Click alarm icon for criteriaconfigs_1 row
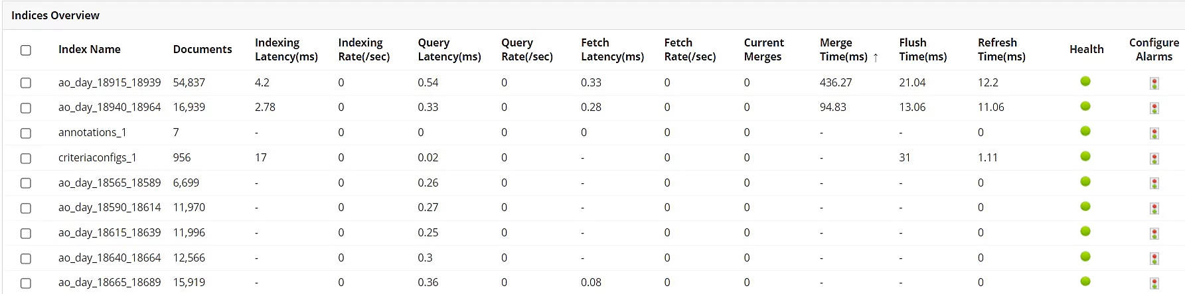 click(x=1154, y=159)
